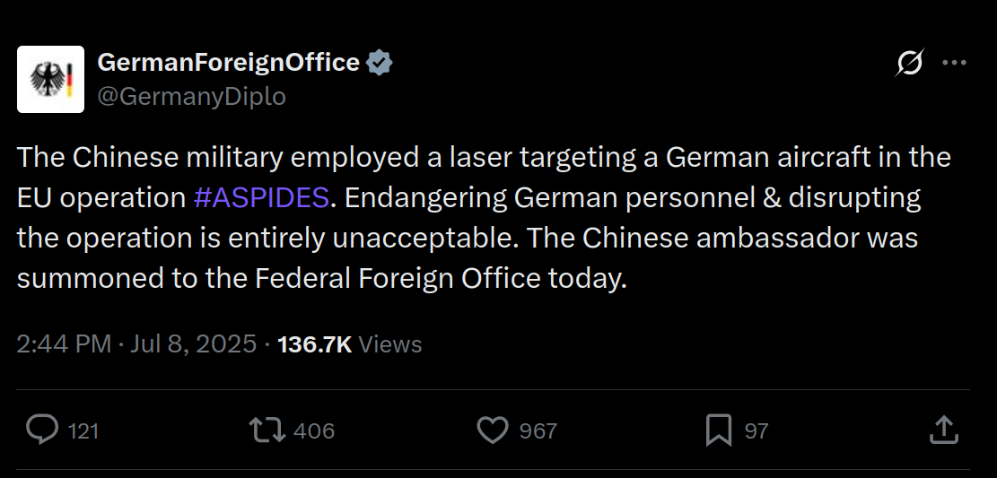Bookmark this post with the bookmark icon
This screenshot has width=997, height=478.
point(719,430)
